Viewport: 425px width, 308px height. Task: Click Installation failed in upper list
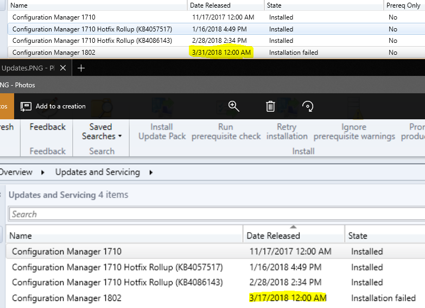[x=293, y=52]
